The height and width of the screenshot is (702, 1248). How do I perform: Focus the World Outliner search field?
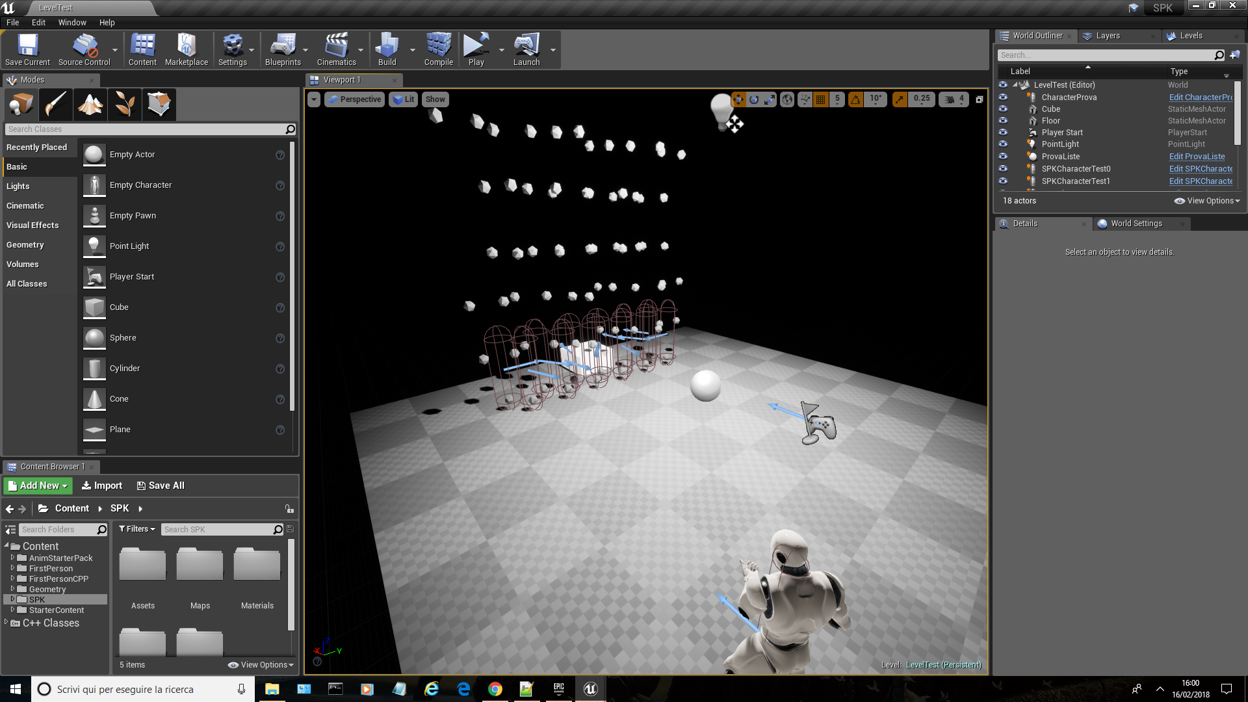pyautogui.click(x=1111, y=55)
